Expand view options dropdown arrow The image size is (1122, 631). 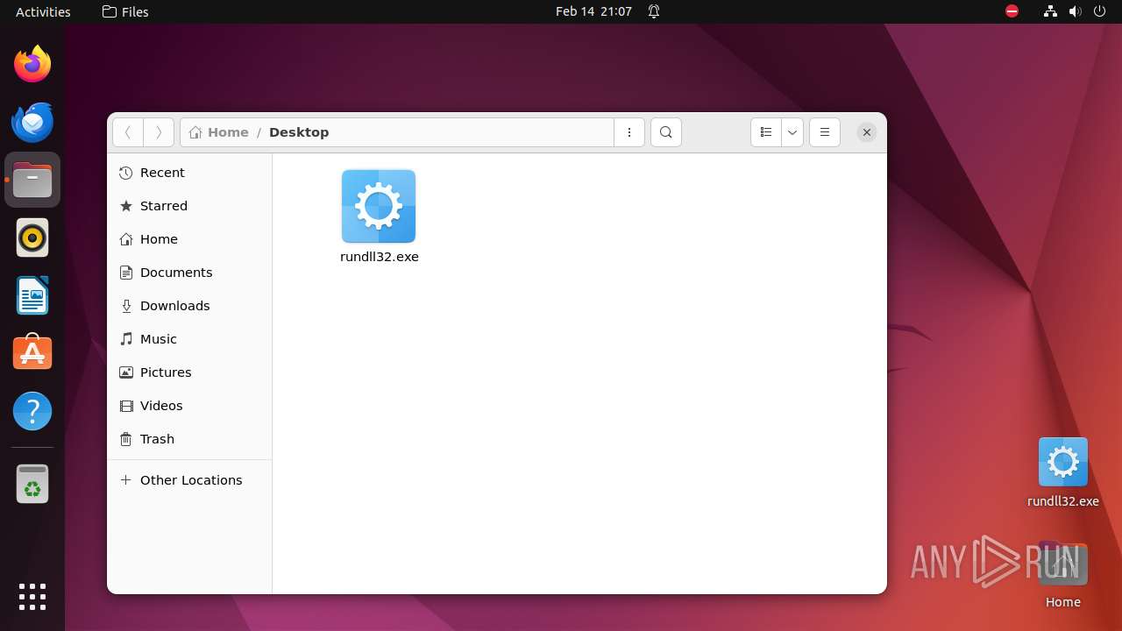tap(792, 132)
